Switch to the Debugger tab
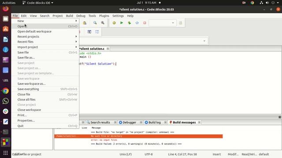 click(130, 122)
